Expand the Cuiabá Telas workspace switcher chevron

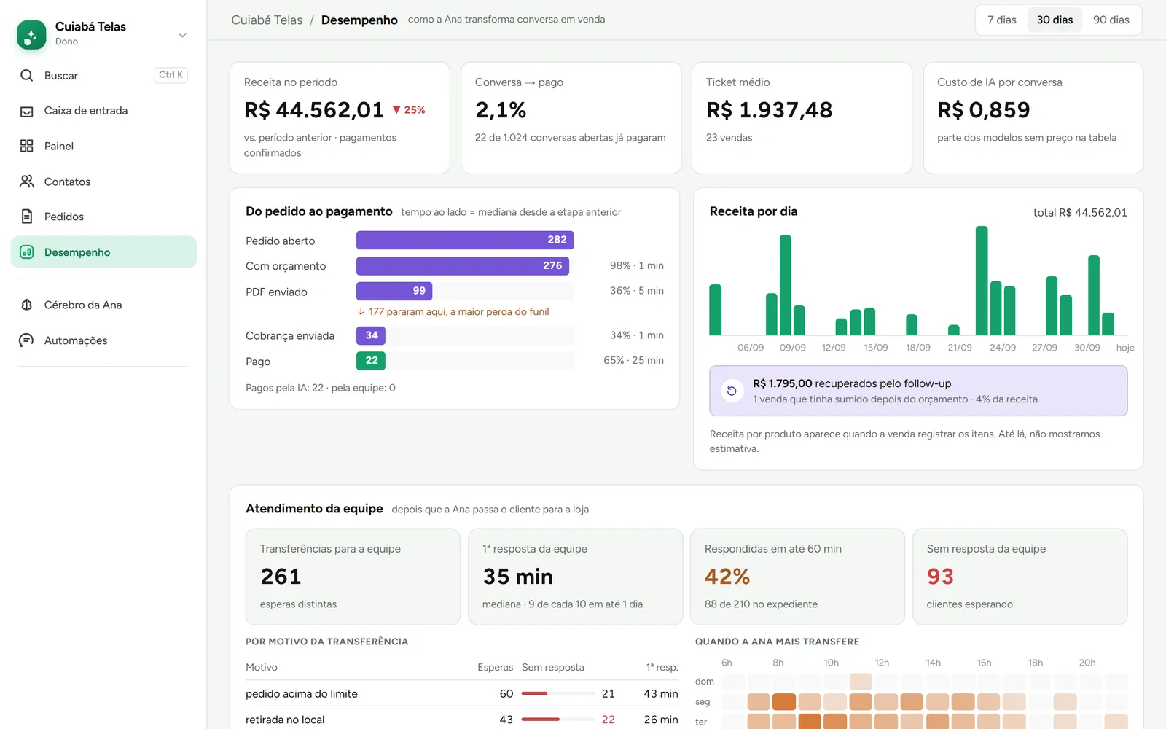pyautogui.click(x=182, y=34)
